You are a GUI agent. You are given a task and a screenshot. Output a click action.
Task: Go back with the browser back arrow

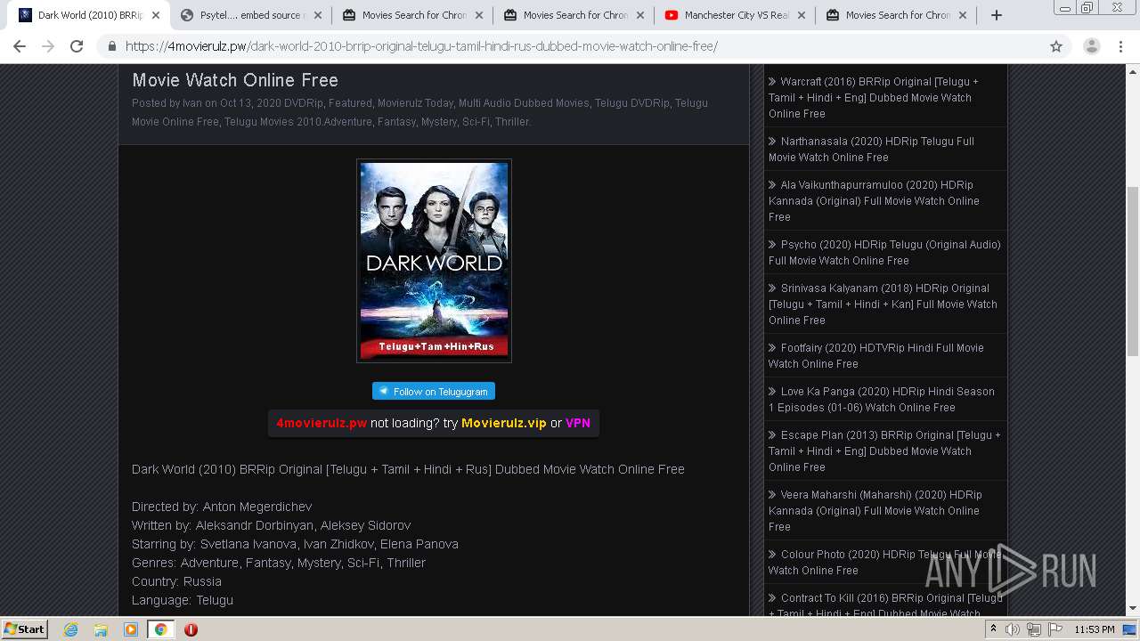(x=20, y=46)
